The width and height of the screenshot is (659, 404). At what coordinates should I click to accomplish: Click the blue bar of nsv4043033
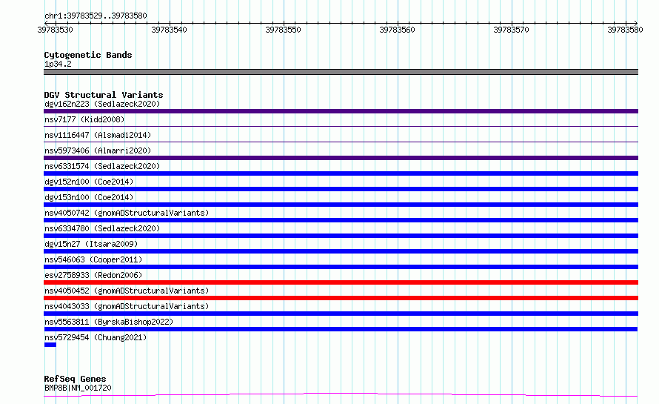(341, 314)
